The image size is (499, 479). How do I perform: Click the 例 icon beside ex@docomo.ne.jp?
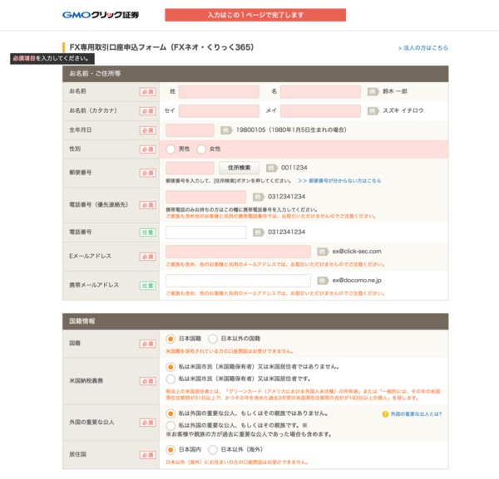tap(323, 281)
